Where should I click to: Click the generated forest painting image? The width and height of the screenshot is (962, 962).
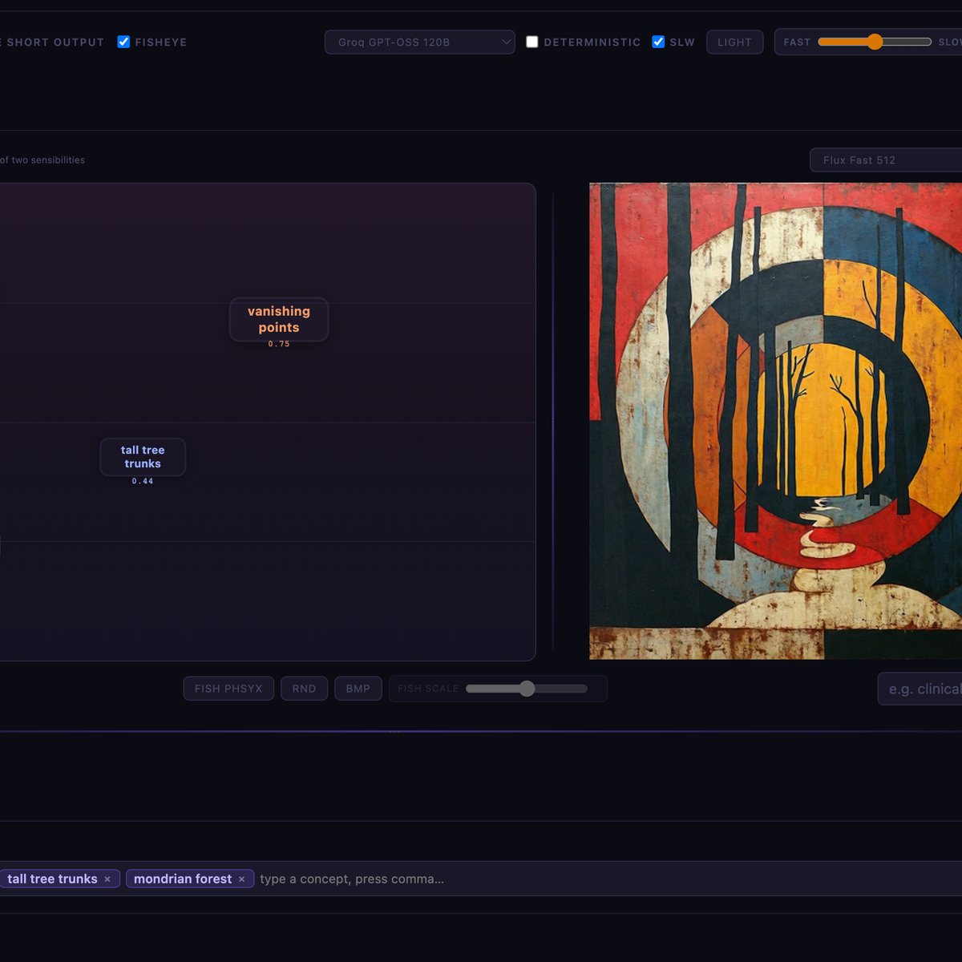point(775,421)
